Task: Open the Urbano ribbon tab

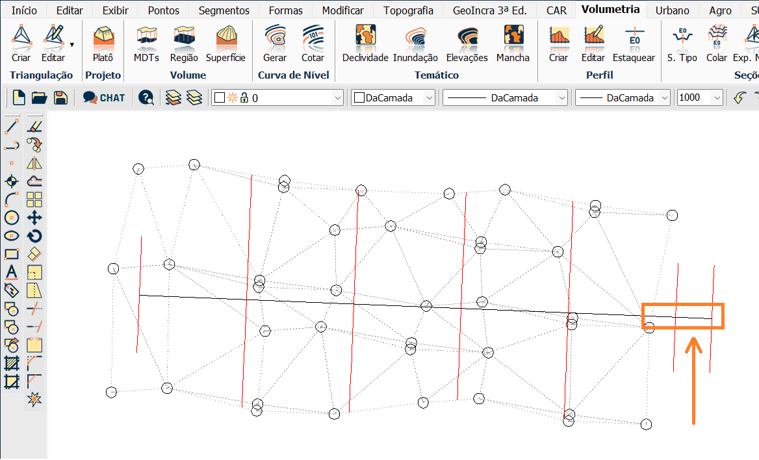Action: tap(673, 10)
